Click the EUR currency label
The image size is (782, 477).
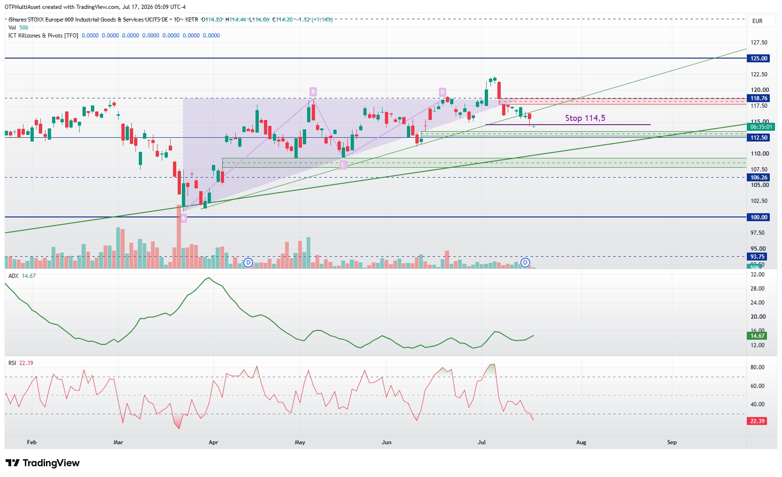click(x=757, y=21)
